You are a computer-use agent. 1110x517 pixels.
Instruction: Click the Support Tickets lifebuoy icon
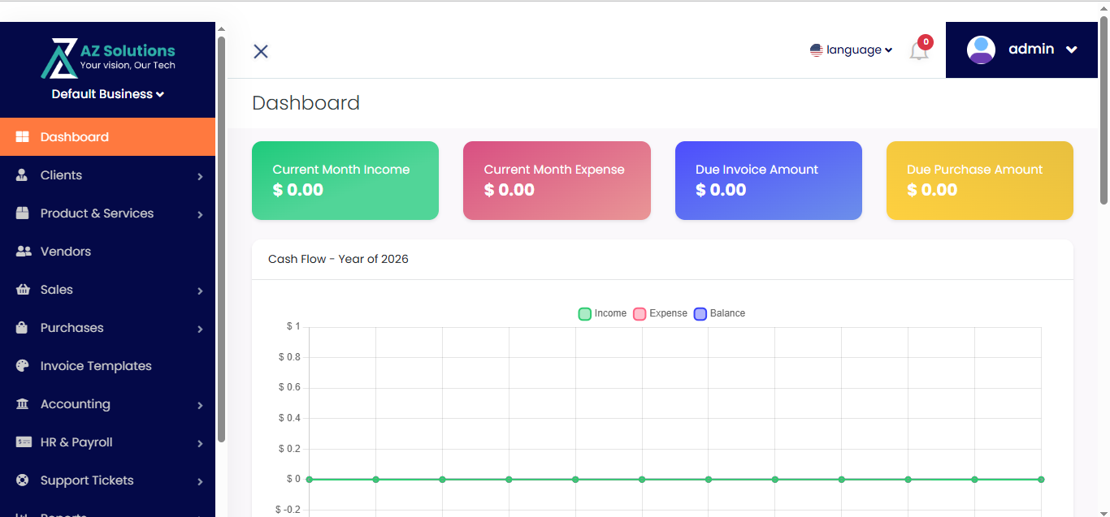[23, 480]
